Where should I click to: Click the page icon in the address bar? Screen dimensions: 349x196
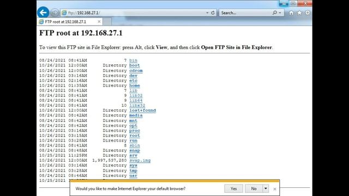(x=64, y=13)
